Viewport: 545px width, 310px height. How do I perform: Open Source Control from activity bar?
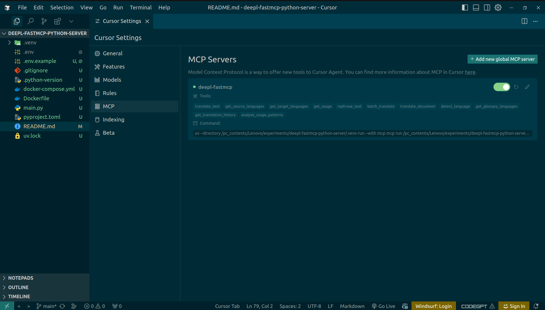44,21
